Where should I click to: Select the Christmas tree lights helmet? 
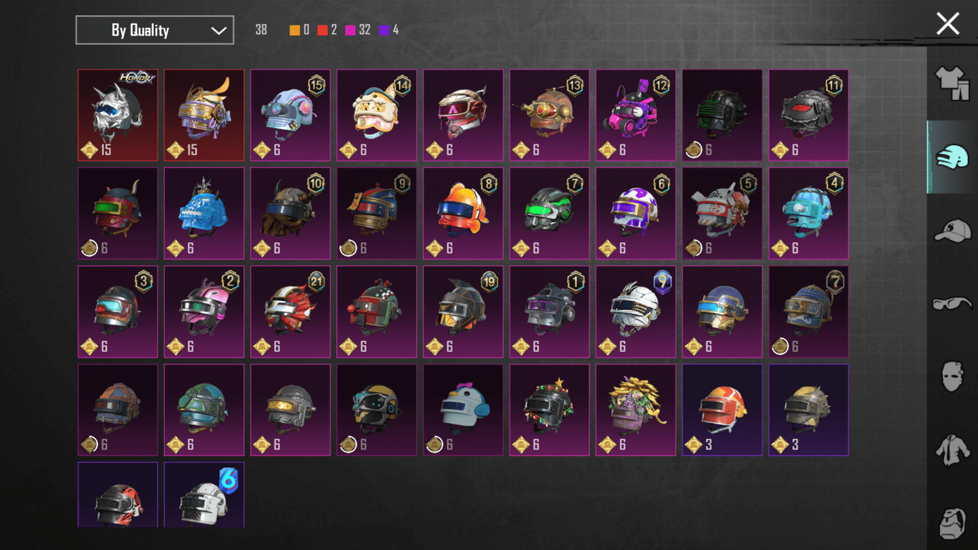pos(549,410)
